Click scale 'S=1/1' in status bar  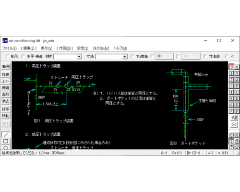point(177,153)
